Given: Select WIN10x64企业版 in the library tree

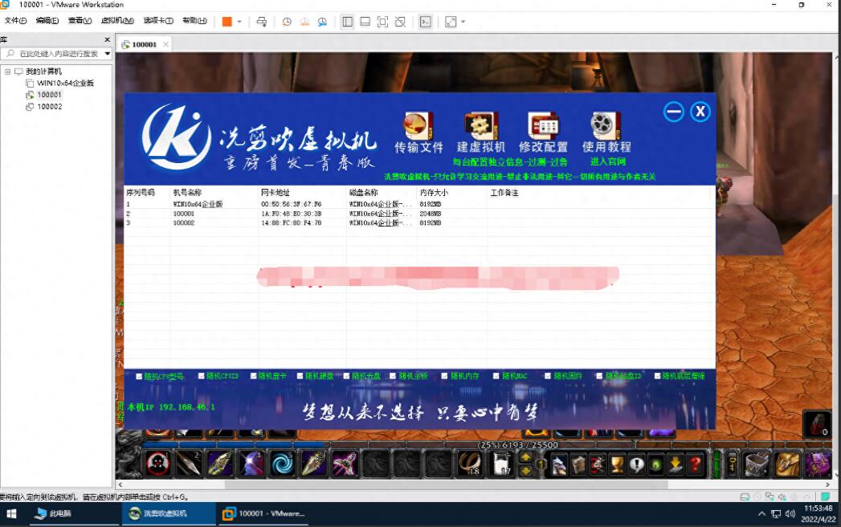Looking at the screenshot, I should [x=65, y=84].
